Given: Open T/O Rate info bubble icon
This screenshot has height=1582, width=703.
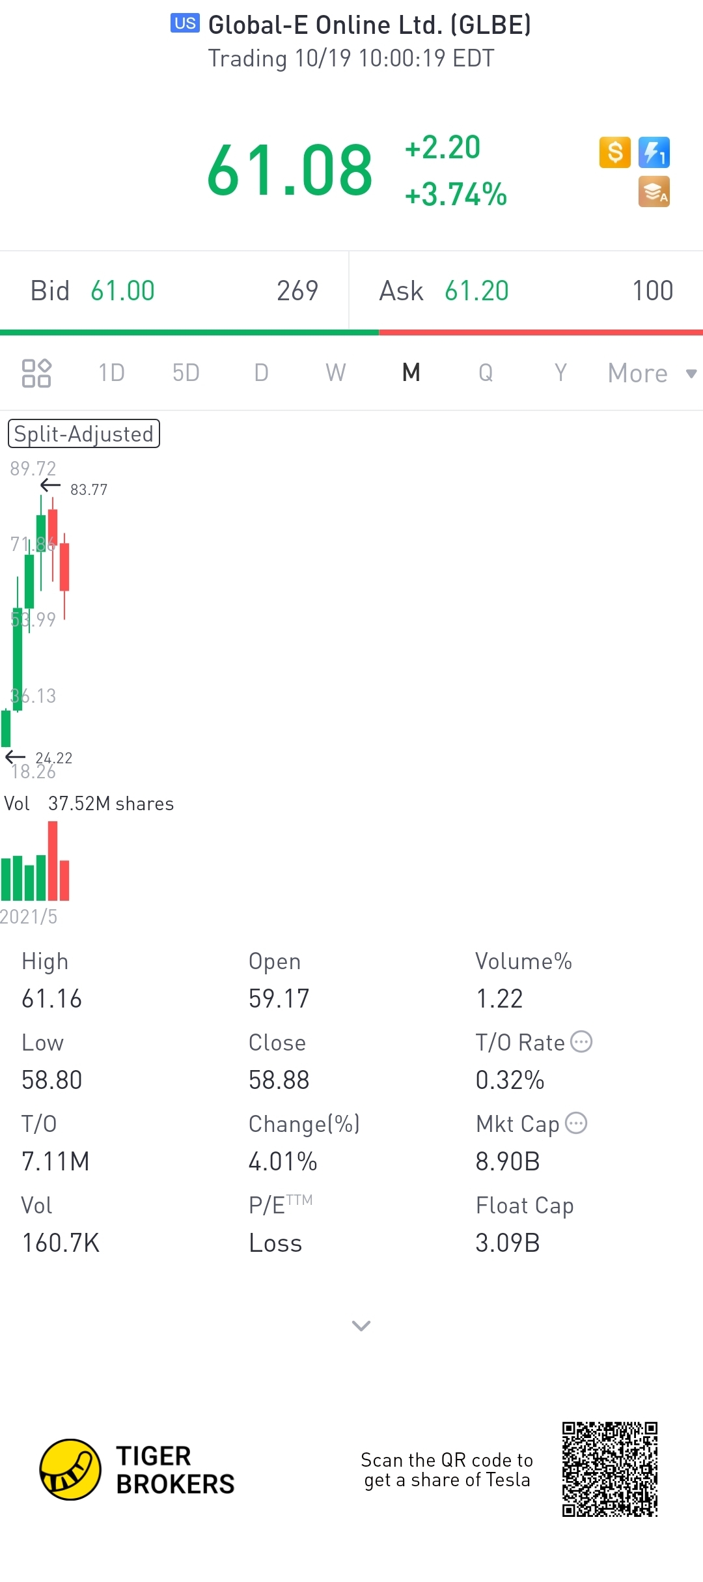Looking at the screenshot, I should click(581, 1042).
